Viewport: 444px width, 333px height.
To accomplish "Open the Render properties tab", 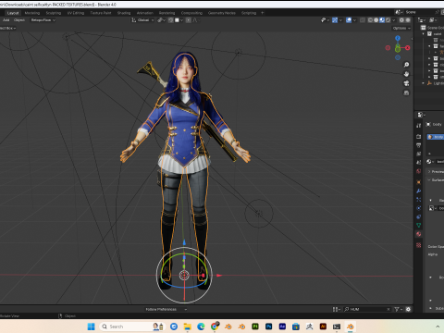I will (419, 136).
